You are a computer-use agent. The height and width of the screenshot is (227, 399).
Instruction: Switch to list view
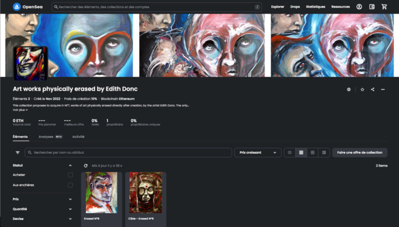[x=290, y=152]
